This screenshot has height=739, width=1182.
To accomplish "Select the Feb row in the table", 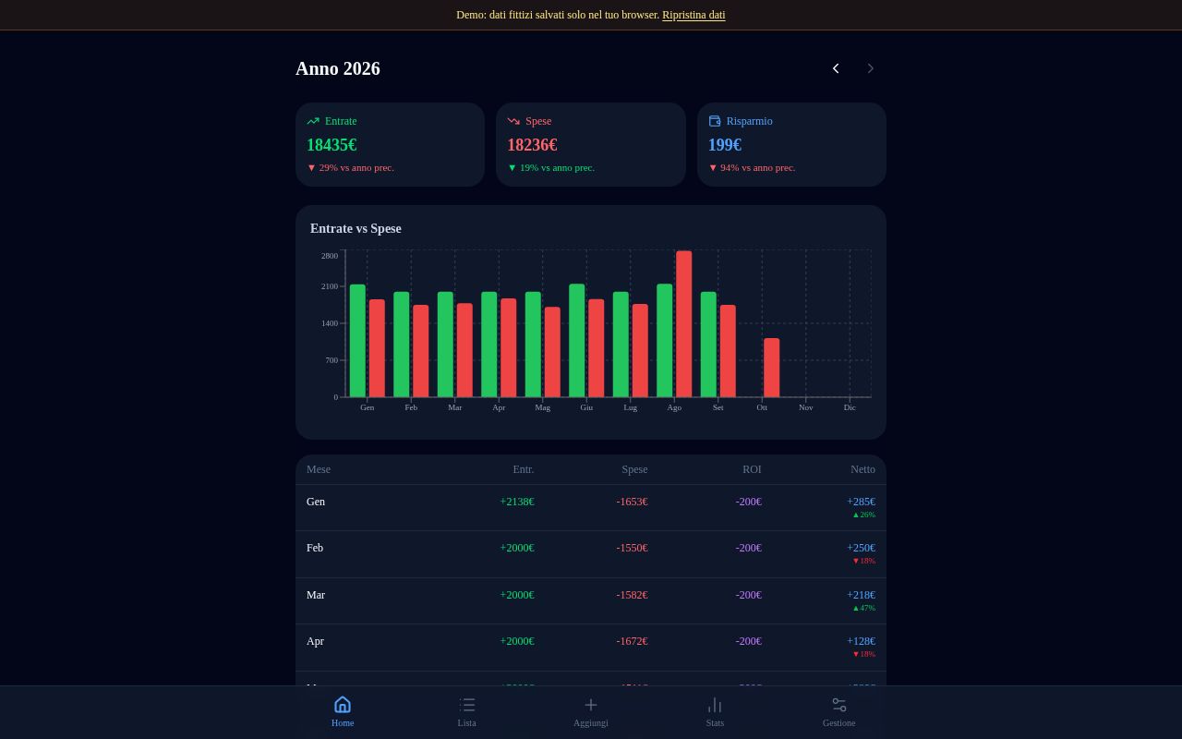I will pos(591,554).
